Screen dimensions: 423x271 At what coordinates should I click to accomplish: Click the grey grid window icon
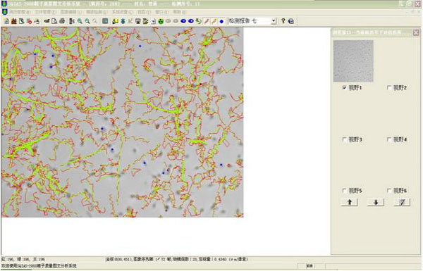[105, 20]
